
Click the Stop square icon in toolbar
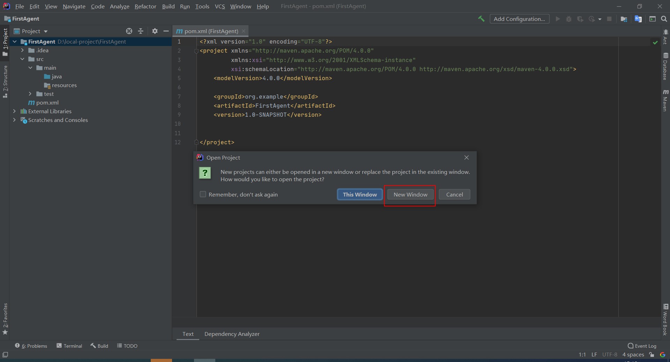[x=609, y=19]
